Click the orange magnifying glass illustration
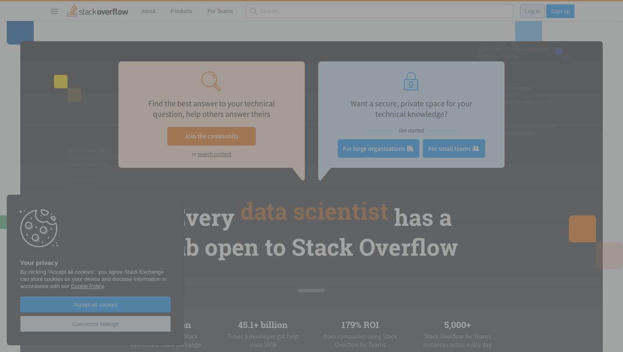Screen dimensions: 623x352 [211, 81]
